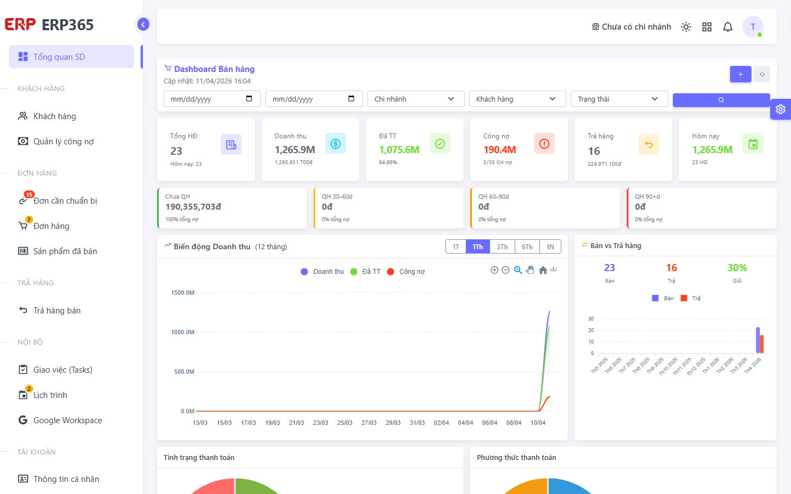Open Google Workspace link
The width and height of the screenshot is (791, 494).
[x=71, y=420]
